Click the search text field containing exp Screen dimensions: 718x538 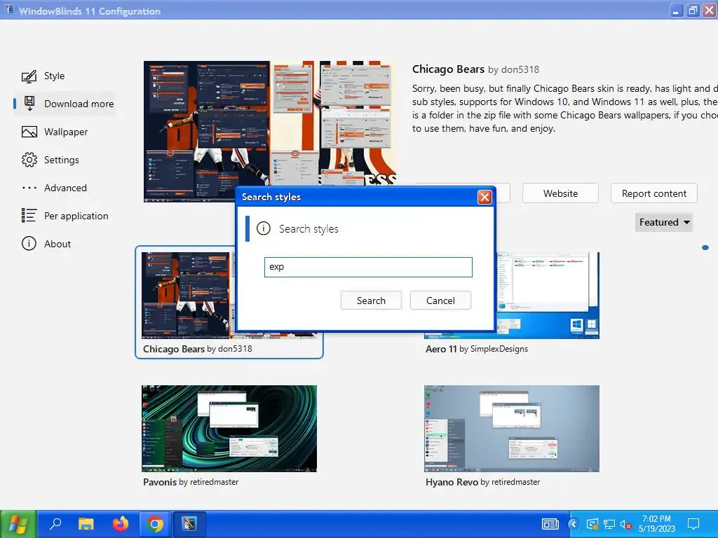click(x=368, y=267)
